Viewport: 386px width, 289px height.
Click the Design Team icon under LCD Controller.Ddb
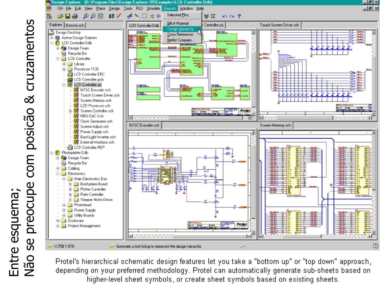point(64,48)
